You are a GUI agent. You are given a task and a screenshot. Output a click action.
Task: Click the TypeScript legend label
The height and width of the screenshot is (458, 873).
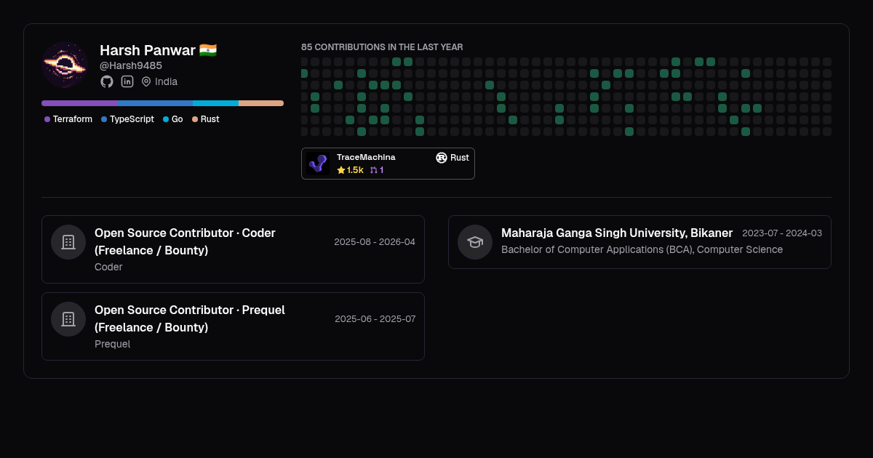[x=132, y=119]
